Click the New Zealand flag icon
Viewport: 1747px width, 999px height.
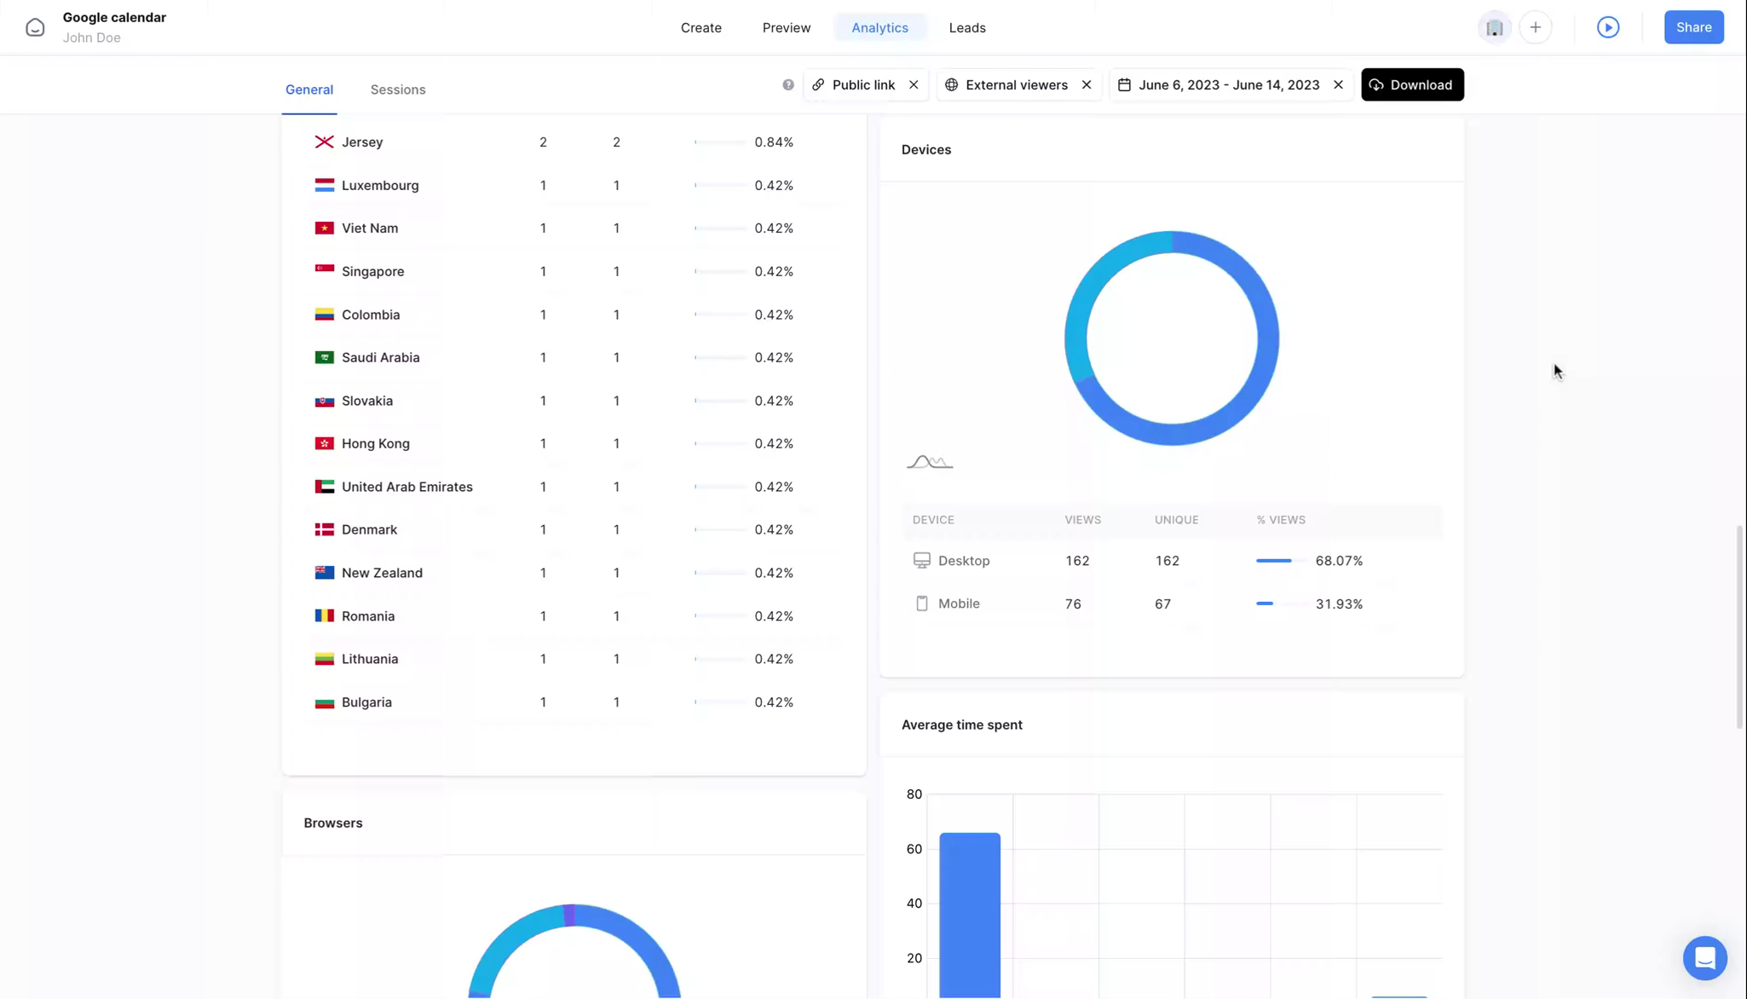[324, 573]
